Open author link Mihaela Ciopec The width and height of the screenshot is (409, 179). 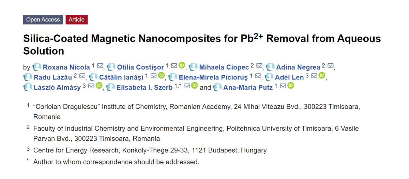224,67
